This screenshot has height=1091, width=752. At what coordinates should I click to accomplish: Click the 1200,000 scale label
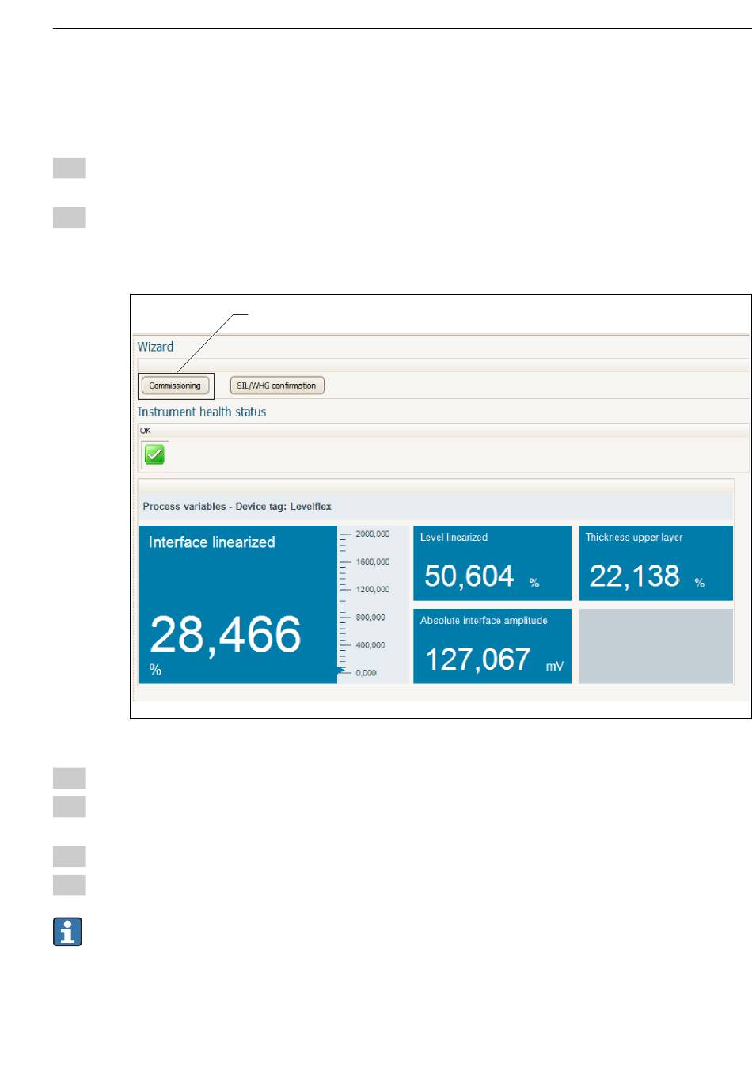tap(372, 590)
